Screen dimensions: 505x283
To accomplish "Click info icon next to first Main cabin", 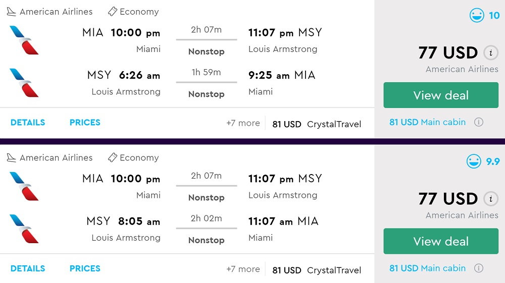I will 479,122.
